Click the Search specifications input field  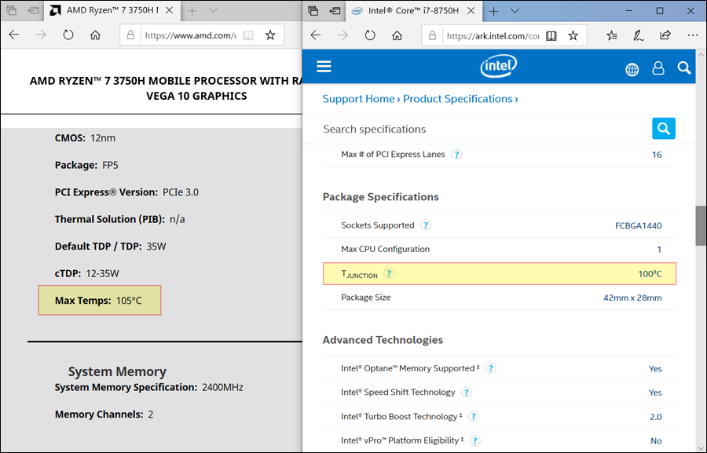pos(483,129)
